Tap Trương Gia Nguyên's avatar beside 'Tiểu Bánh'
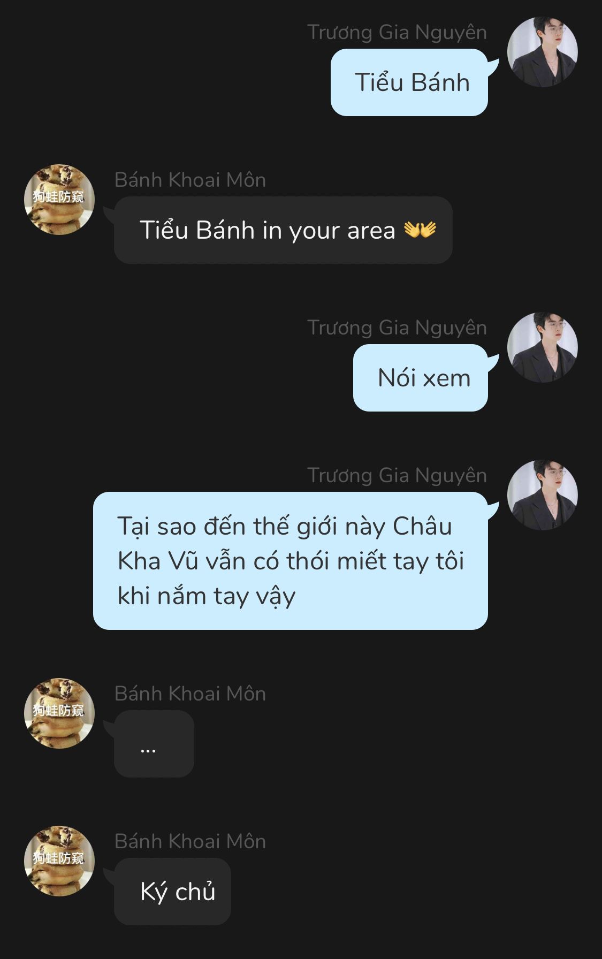The height and width of the screenshot is (959, 602). coord(542,52)
